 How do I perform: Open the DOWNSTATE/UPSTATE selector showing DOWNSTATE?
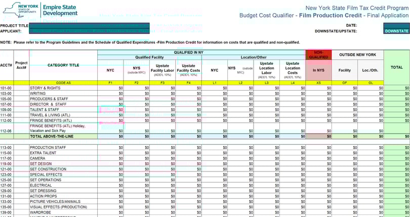(396, 31)
